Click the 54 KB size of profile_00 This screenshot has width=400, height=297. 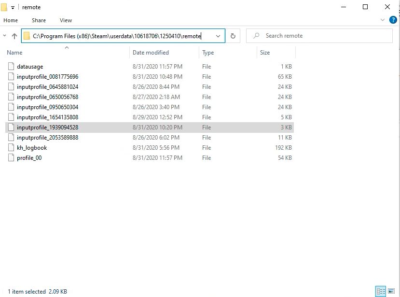(x=285, y=158)
